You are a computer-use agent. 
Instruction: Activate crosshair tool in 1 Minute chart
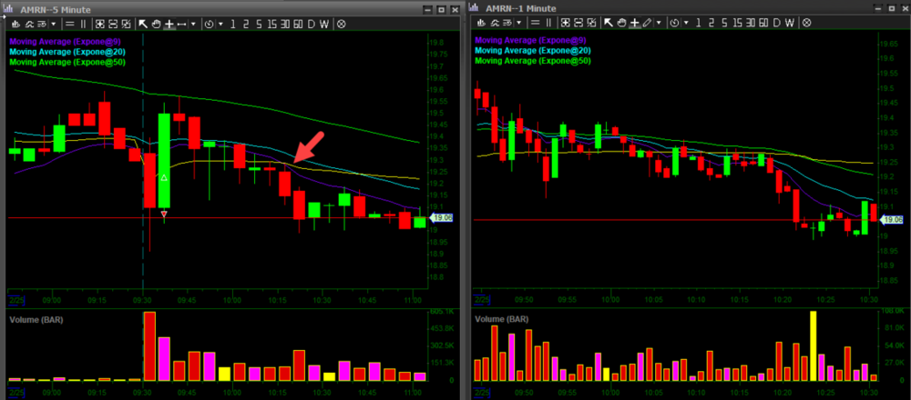pos(634,24)
